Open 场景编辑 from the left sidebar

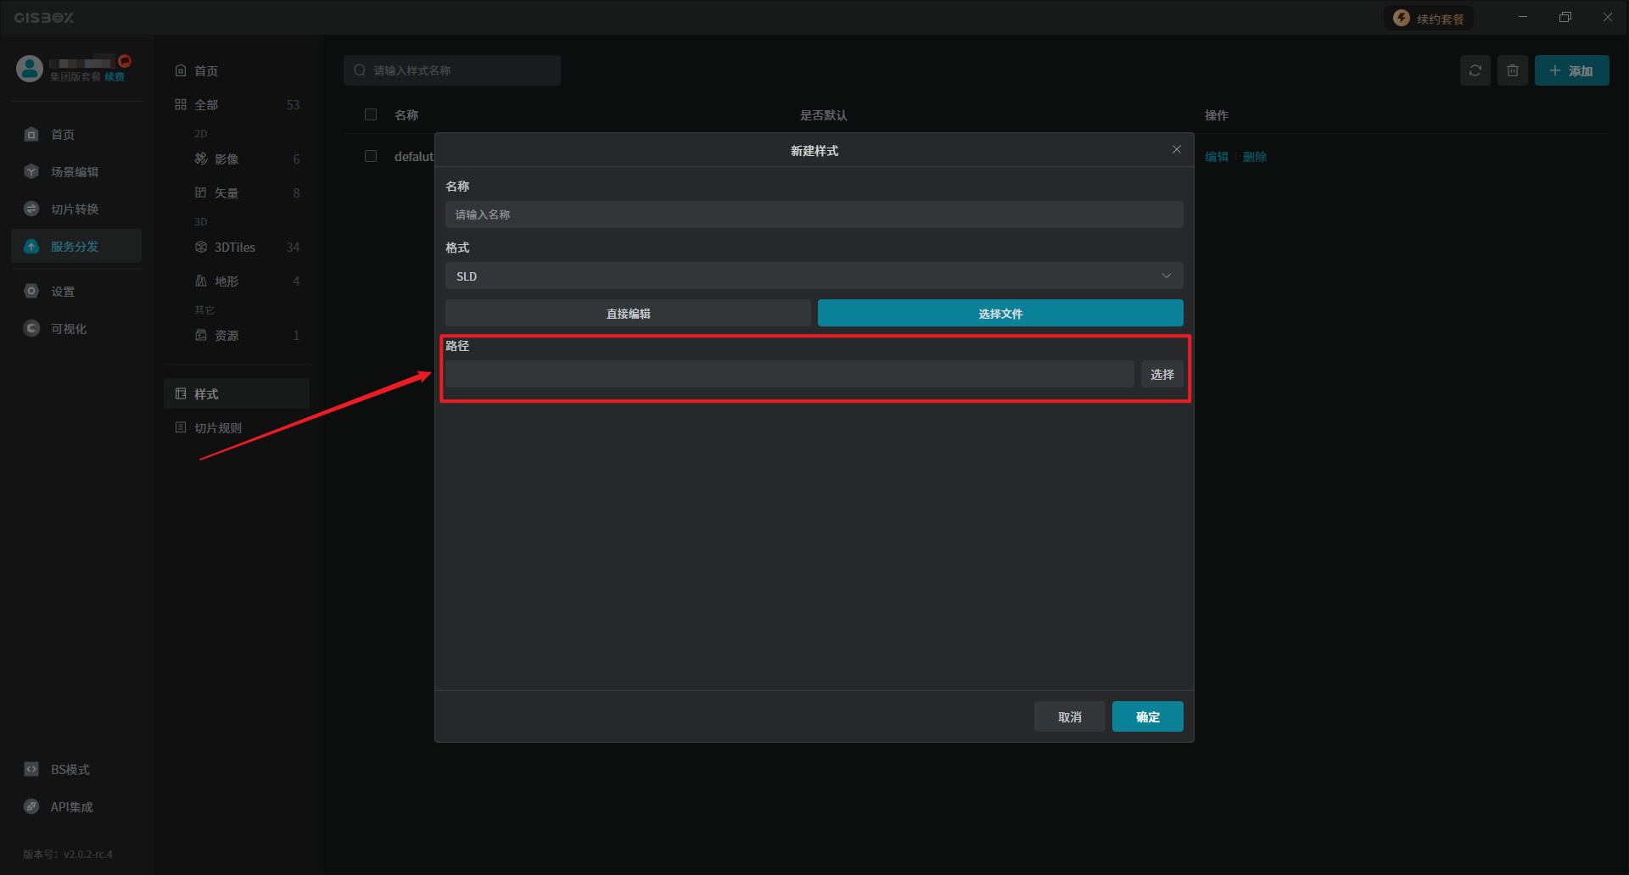tap(75, 172)
